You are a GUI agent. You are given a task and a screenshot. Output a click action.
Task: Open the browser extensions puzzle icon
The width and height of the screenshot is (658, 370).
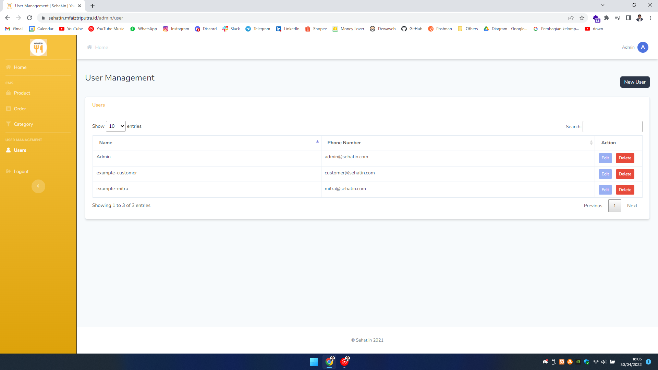pos(607,18)
